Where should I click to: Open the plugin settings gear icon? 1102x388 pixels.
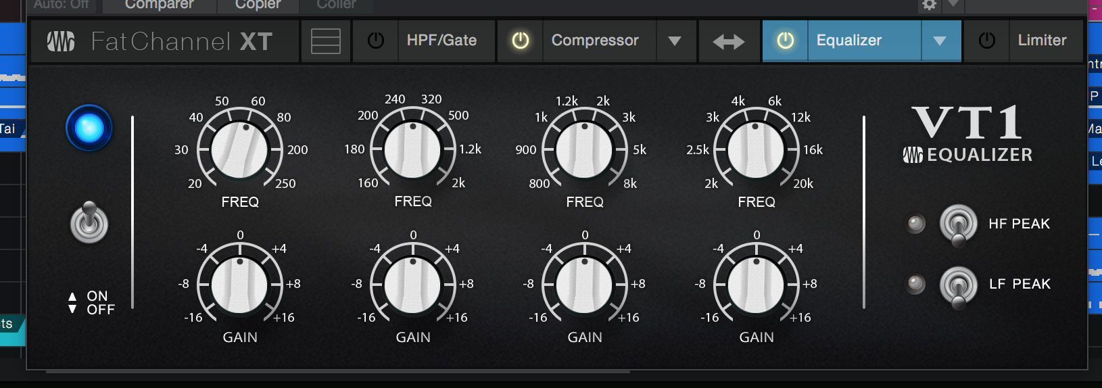pos(930,5)
